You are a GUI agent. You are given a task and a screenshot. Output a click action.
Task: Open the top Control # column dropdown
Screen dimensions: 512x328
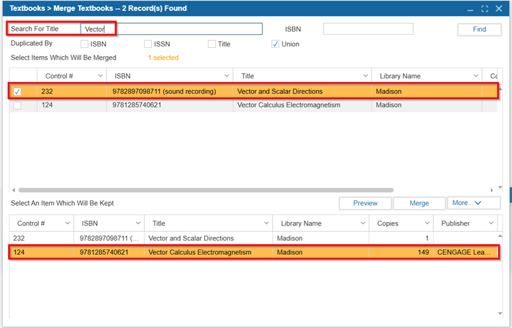[x=100, y=76]
